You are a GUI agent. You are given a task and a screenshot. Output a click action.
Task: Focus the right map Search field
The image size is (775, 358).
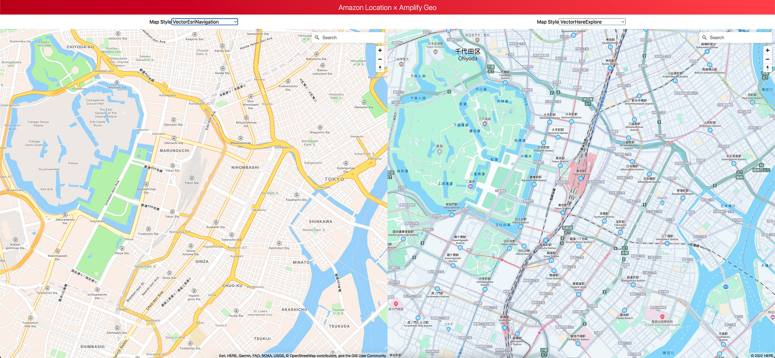[x=736, y=37]
